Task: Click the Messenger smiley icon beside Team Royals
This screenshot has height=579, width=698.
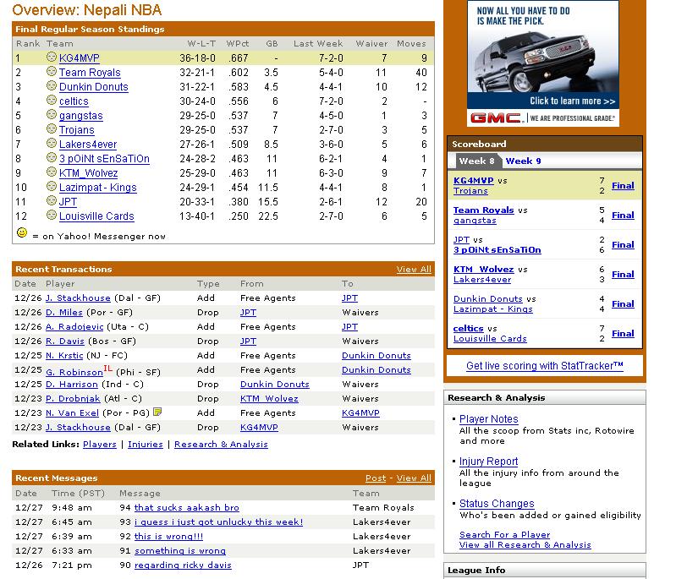Action: (x=52, y=72)
